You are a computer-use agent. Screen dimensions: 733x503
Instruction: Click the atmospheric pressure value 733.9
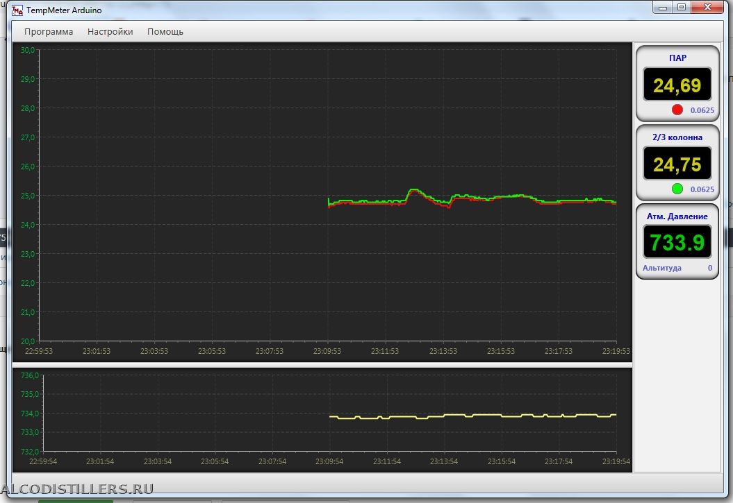coord(677,242)
